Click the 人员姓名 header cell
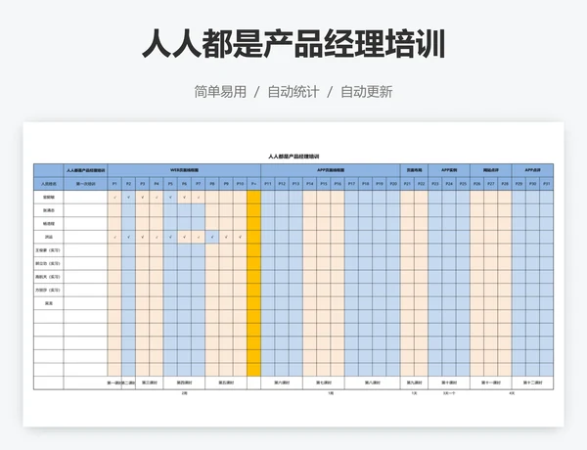Screen dimensions: 587x450 click(x=49, y=184)
